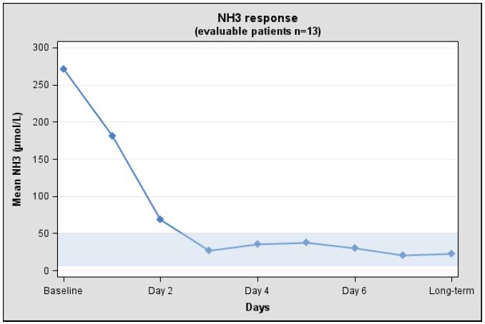The height and width of the screenshot is (324, 485).
Task: Click the "Day 4" x-axis tick label
Action: point(258,291)
